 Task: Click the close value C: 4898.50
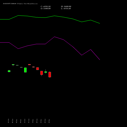pyautogui.click(x=45, y=7)
